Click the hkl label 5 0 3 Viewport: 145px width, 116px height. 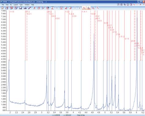point(100,21)
